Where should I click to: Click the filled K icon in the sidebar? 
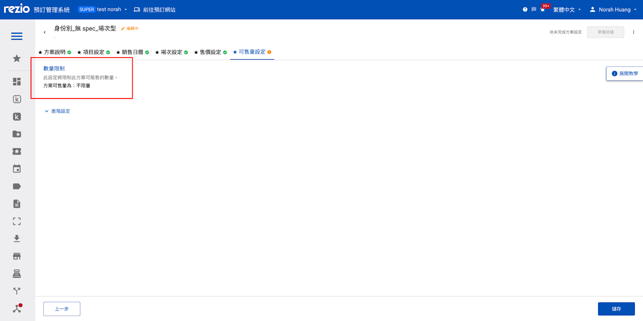pos(17,117)
